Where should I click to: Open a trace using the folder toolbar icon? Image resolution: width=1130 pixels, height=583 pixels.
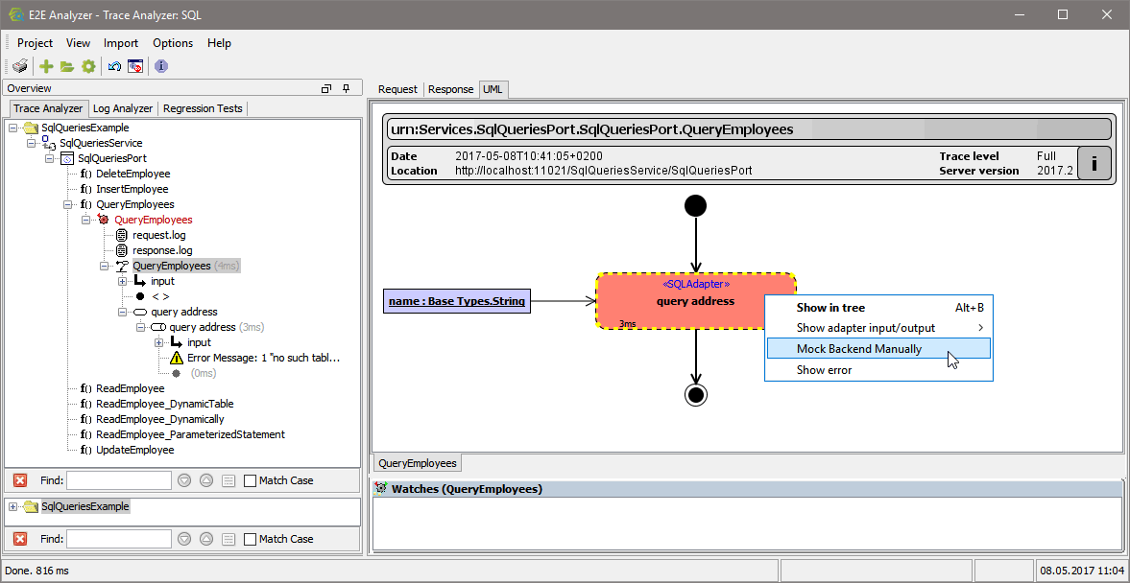[x=66, y=66]
